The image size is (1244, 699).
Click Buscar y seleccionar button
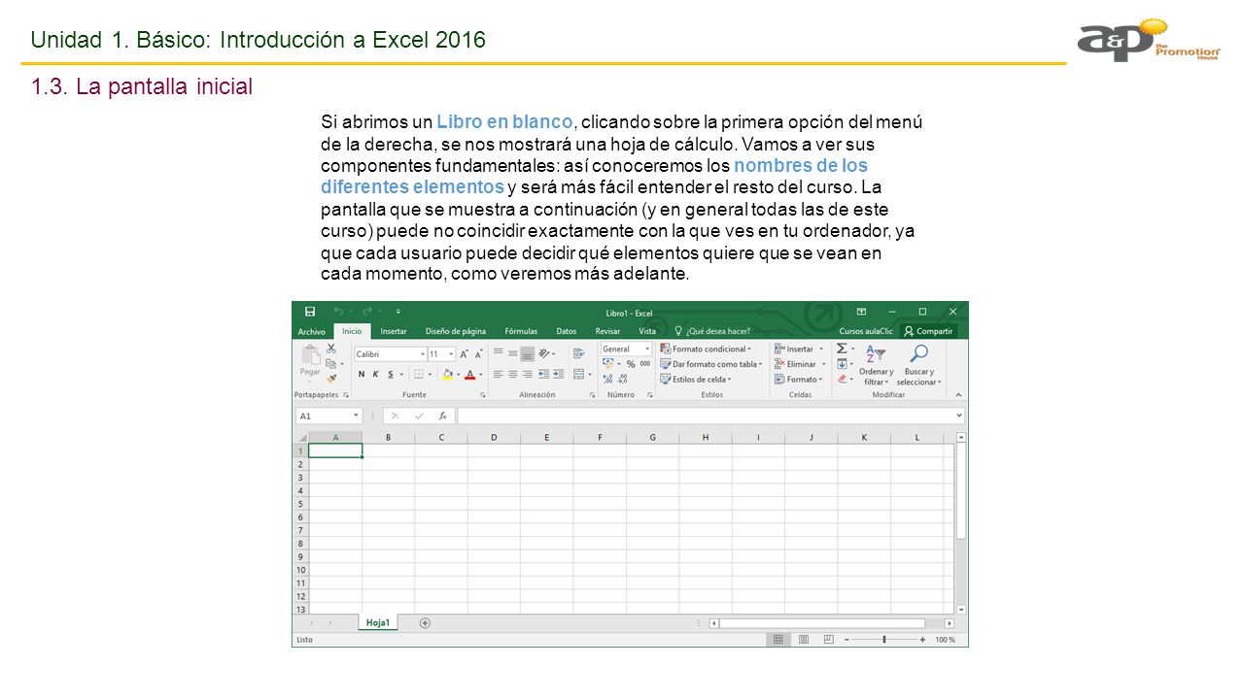pos(917,365)
